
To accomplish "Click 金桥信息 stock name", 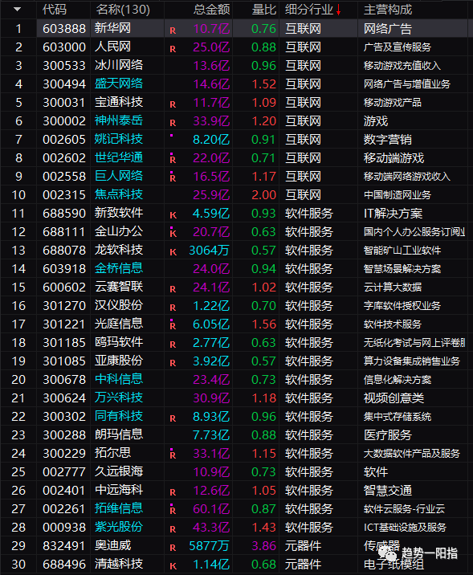I will (x=119, y=268).
